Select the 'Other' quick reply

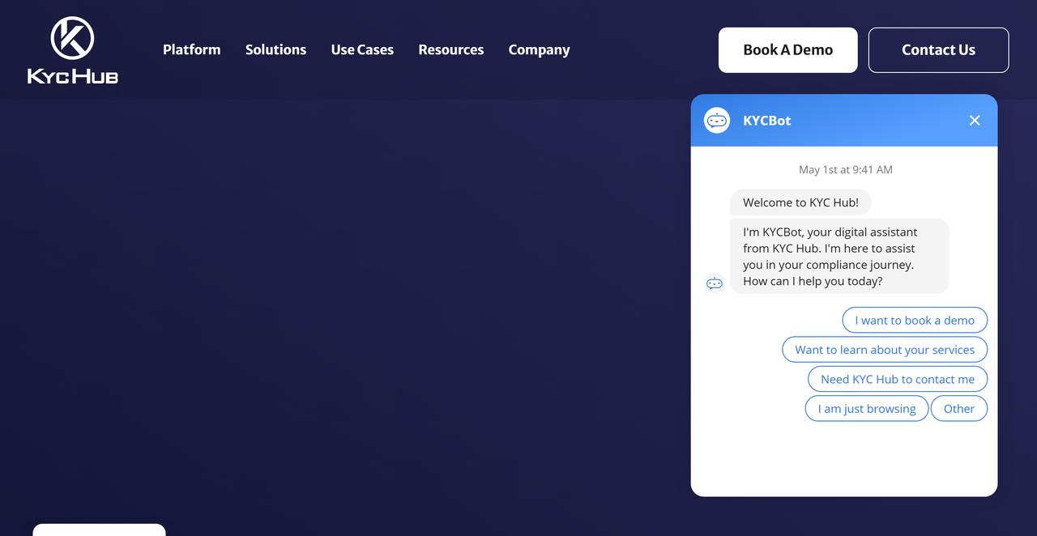click(x=959, y=409)
